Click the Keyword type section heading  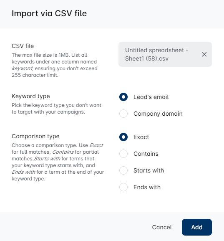tap(31, 96)
